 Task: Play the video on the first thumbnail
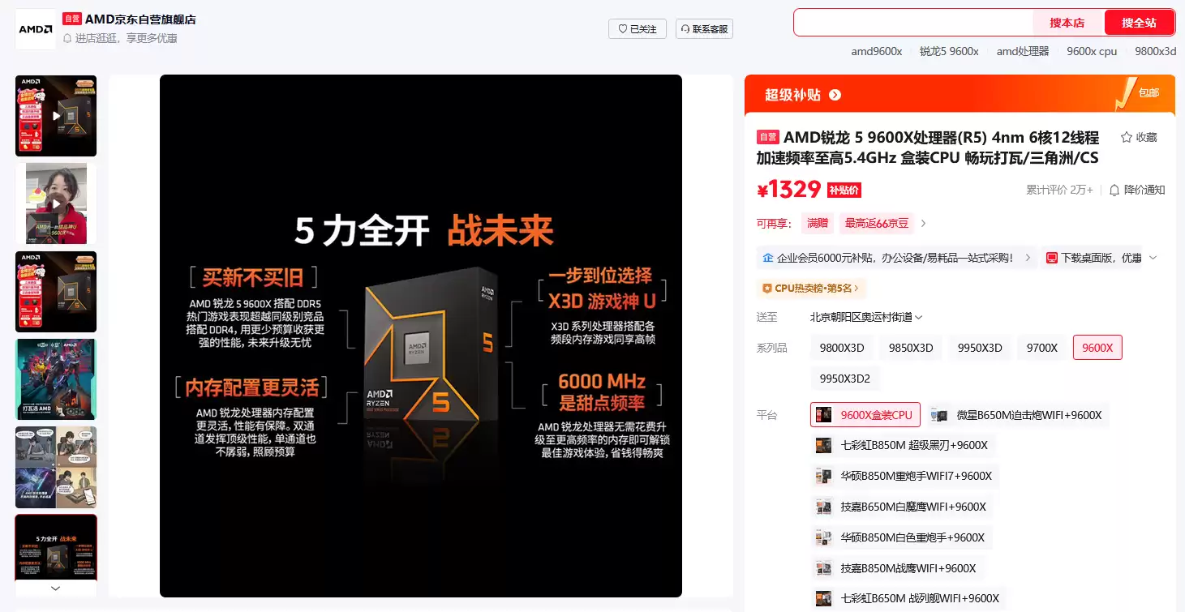coord(56,116)
